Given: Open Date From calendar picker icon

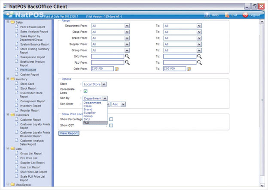Looking at the screenshot, I should click(x=117, y=69).
